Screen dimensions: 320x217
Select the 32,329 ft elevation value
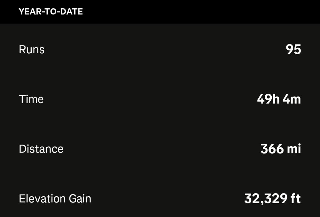click(x=272, y=199)
